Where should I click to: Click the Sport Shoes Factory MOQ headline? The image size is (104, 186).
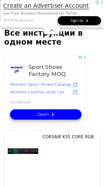coord(47,71)
